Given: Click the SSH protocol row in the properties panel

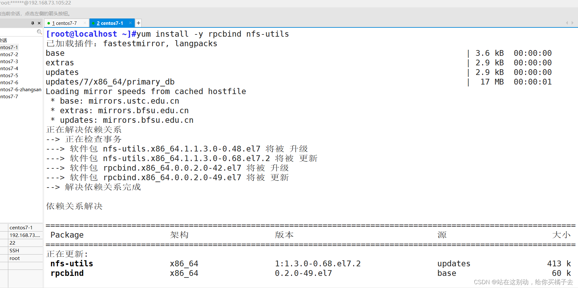Looking at the screenshot, I should pyautogui.click(x=14, y=250).
